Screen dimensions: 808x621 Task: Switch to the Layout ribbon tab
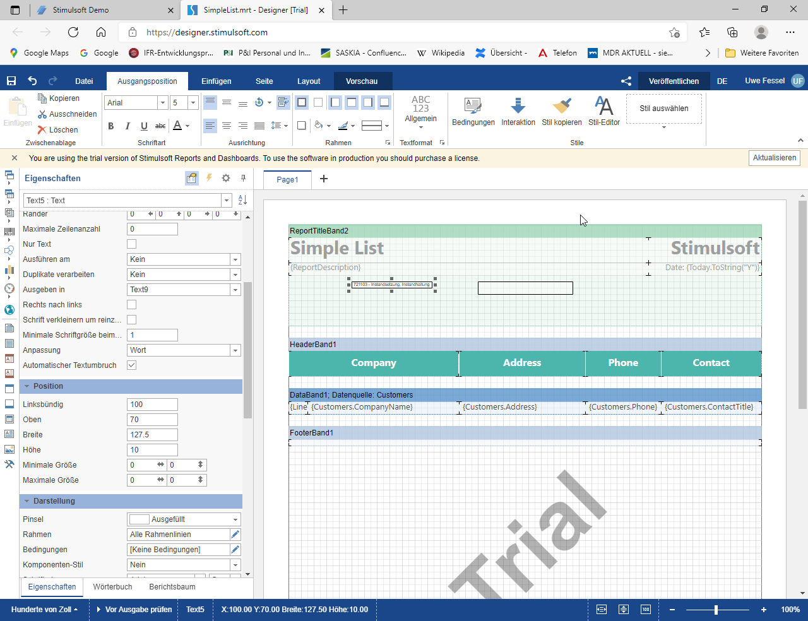tap(309, 81)
